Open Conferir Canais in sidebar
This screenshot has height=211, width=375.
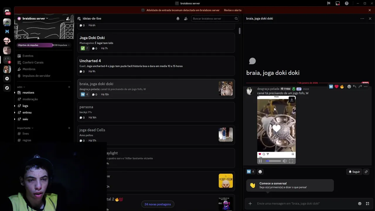(44, 62)
